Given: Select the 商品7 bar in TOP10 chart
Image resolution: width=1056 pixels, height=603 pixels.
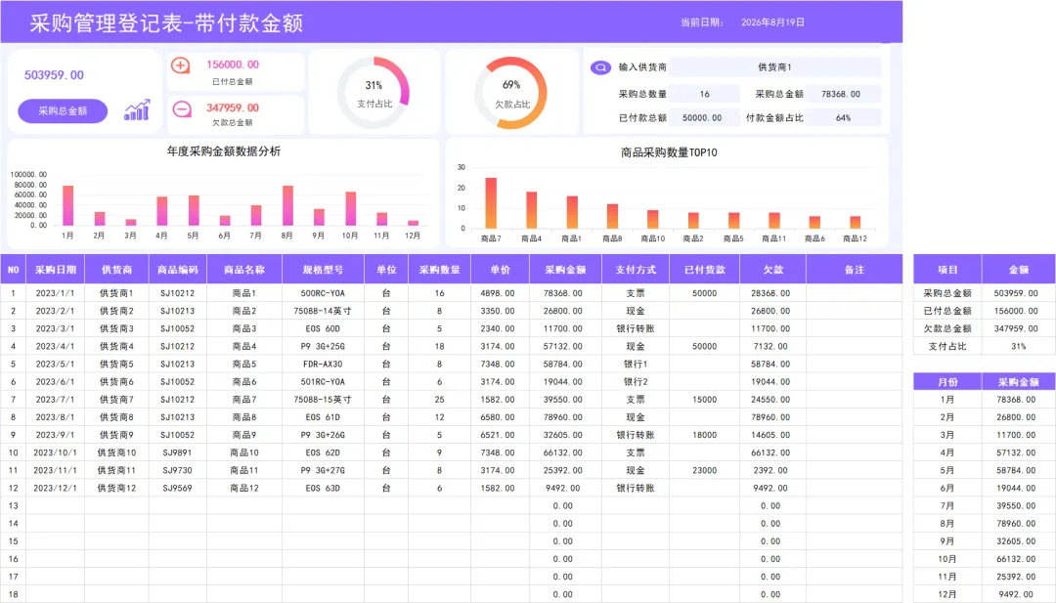Looking at the screenshot, I should pyautogui.click(x=491, y=203).
